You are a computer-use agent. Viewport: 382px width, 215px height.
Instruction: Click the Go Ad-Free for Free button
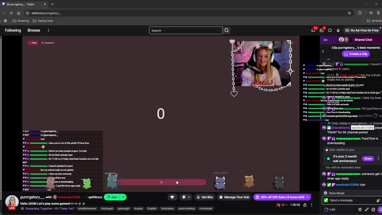pyautogui.click(x=362, y=30)
